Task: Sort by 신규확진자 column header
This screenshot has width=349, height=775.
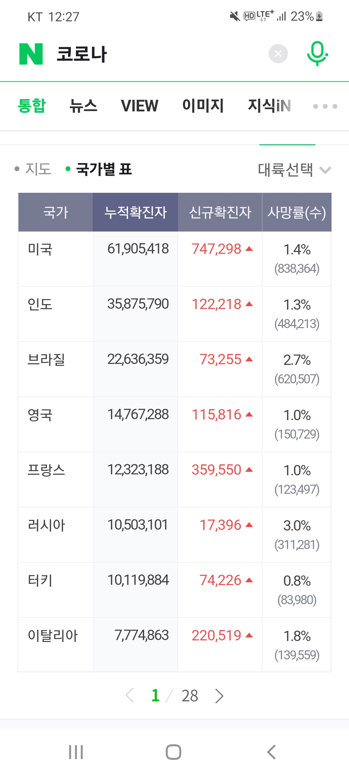Action: click(x=220, y=212)
